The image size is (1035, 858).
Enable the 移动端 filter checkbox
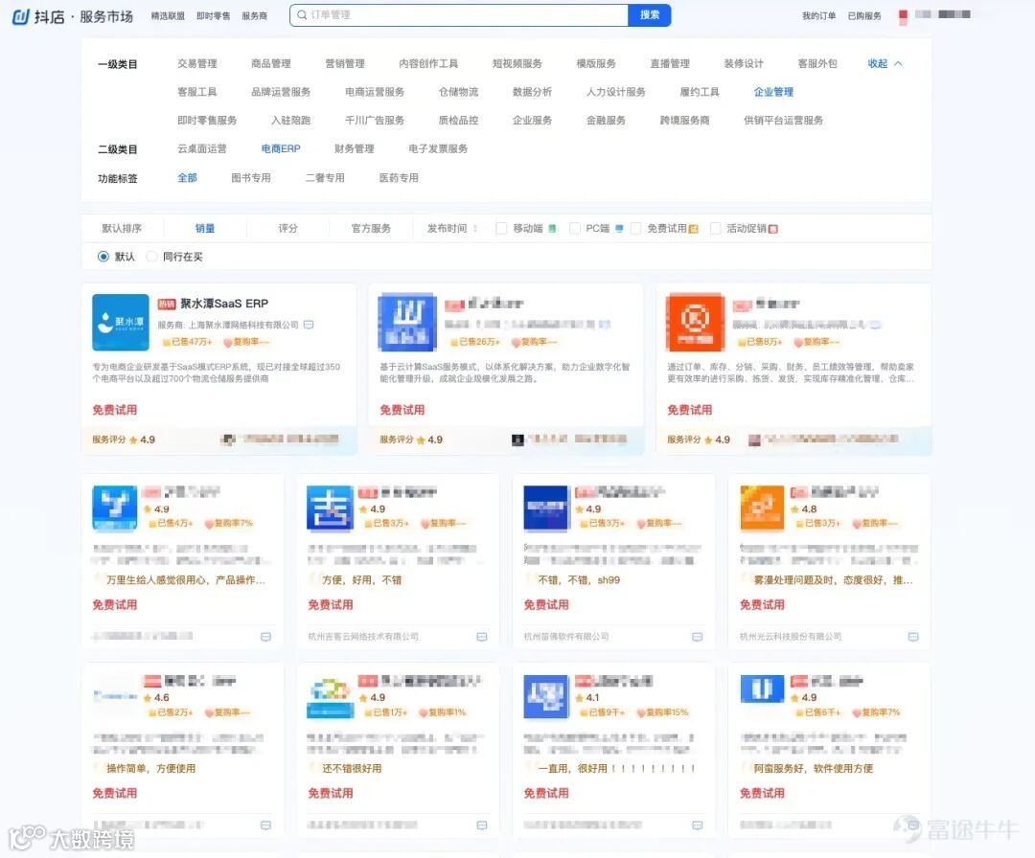[501, 228]
